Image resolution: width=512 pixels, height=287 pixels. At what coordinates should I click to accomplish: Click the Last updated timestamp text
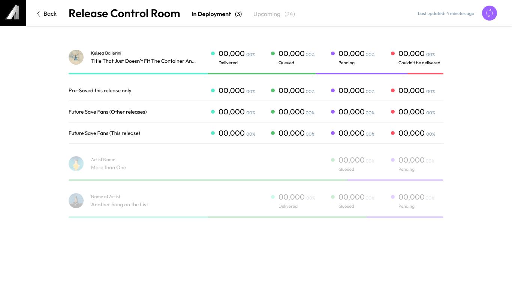(x=446, y=13)
